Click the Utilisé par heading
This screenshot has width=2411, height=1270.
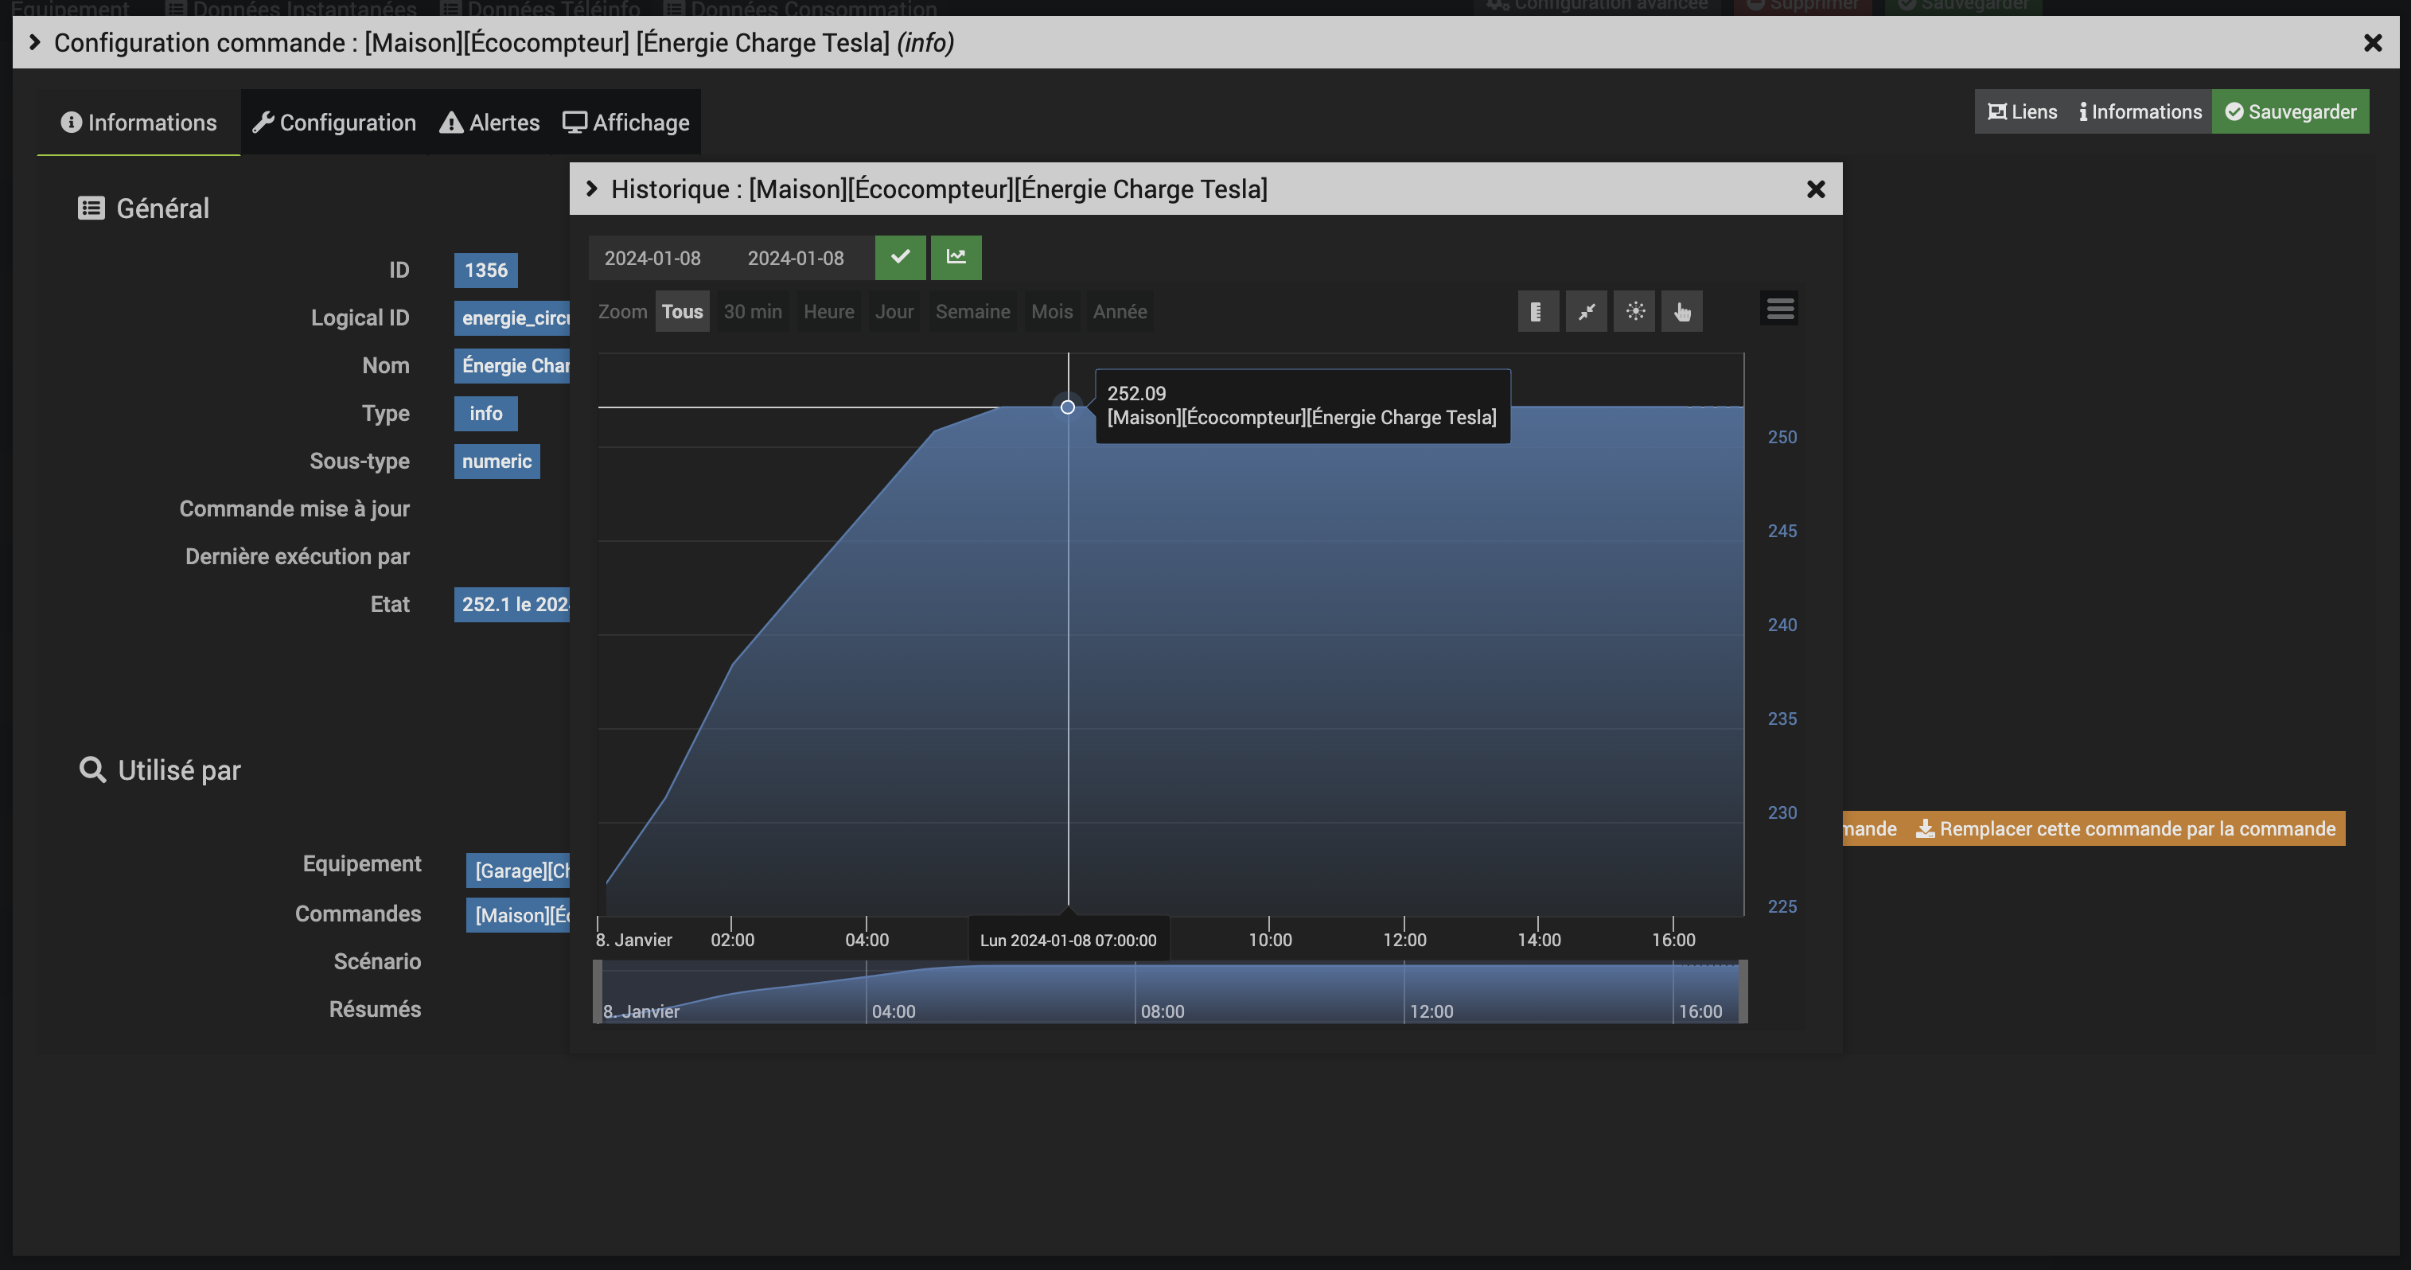[x=179, y=770]
